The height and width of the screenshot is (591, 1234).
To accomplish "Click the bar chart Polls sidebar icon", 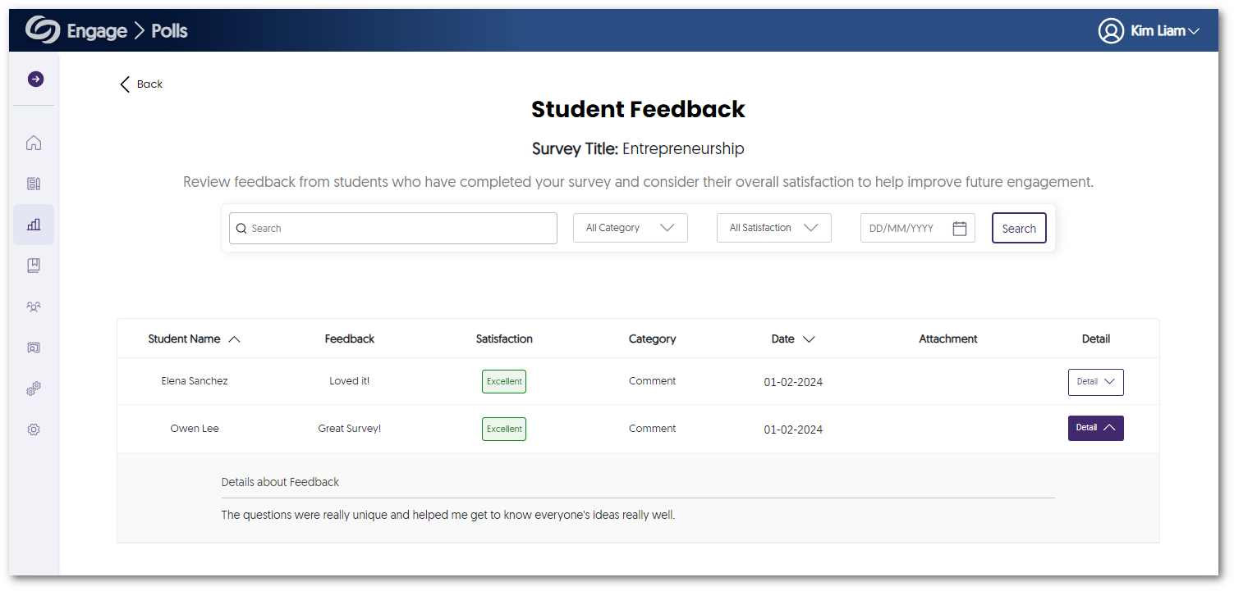I will 34,225.
